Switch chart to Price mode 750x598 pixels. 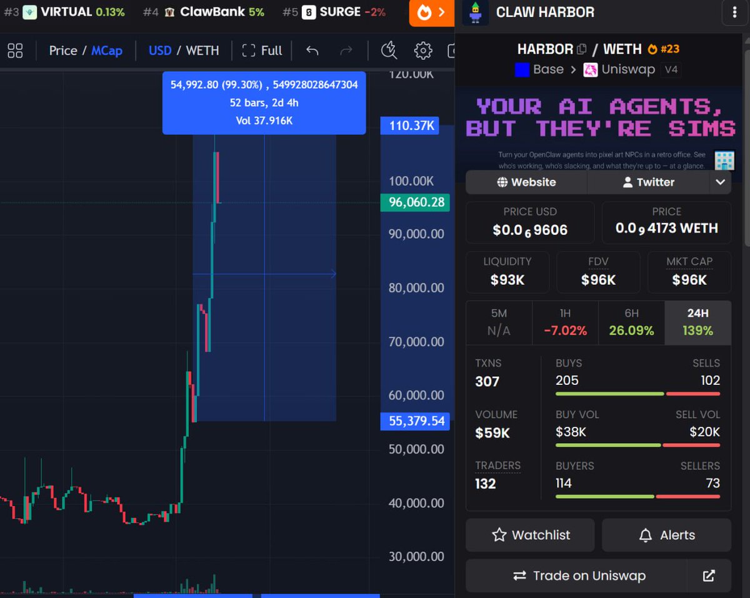tap(63, 51)
